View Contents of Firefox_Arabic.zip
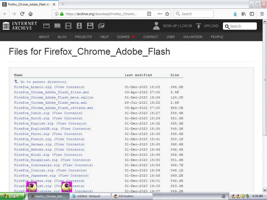This screenshot has height=200, width=267. point(69,87)
